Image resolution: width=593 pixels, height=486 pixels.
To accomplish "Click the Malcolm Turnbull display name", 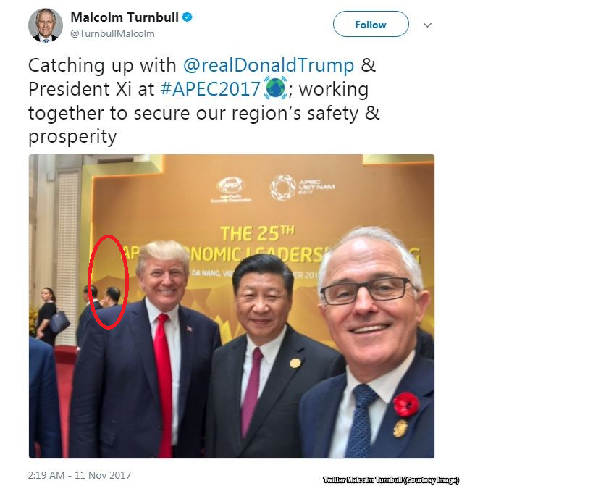I will coord(125,17).
